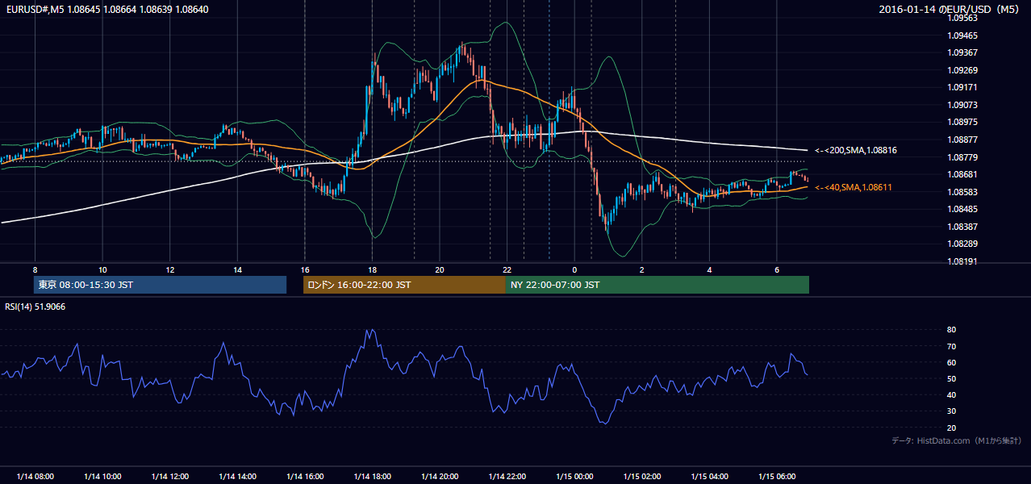
Task: Click the hour label 8 below the price chart
Action: point(35,269)
